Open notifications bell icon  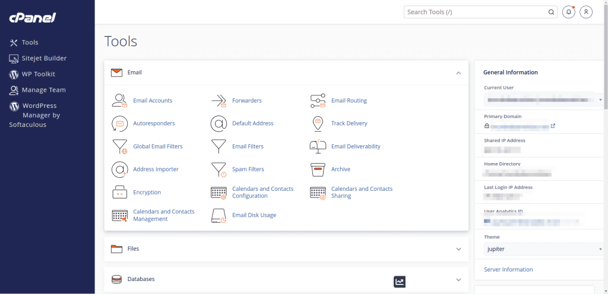coord(568,12)
